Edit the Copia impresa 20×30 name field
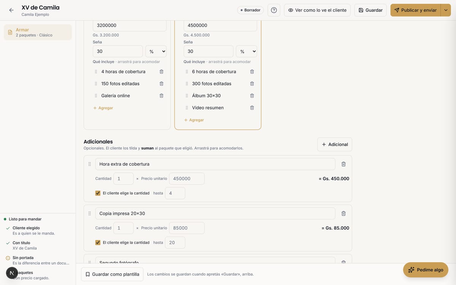This screenshot has height=285, width=456. pyautogui.click(x=215, y=214)
